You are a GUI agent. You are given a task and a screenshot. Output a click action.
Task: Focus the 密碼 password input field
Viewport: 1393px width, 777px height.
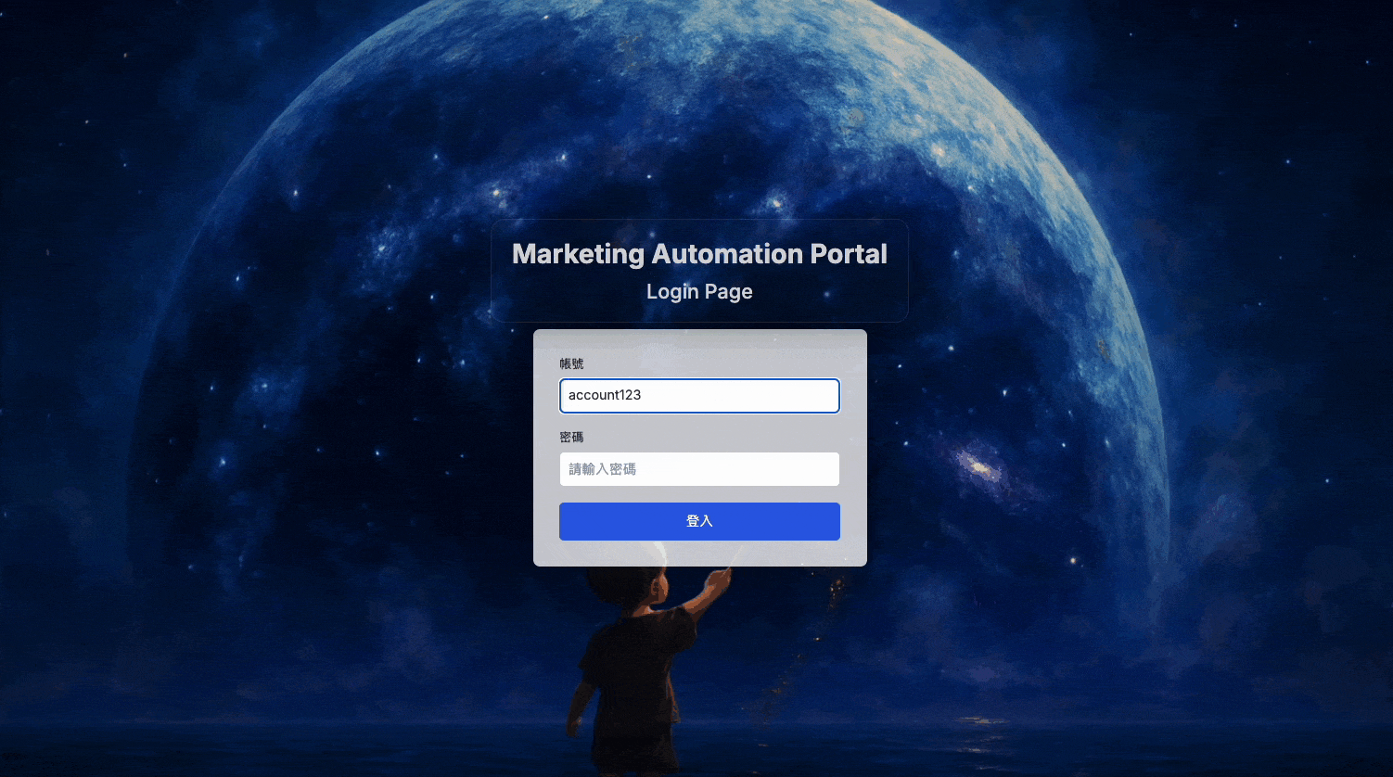coord(699,469)
